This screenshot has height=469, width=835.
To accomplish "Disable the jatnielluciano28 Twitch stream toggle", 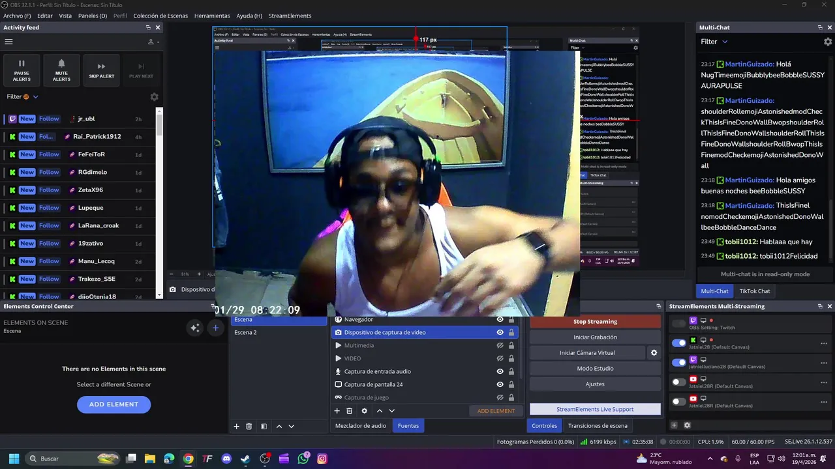I will [x=679, y=362].
